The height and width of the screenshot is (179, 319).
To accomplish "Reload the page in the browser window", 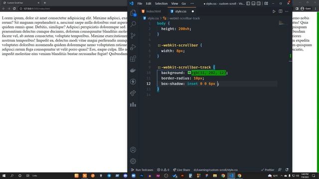I will (14, 9).
